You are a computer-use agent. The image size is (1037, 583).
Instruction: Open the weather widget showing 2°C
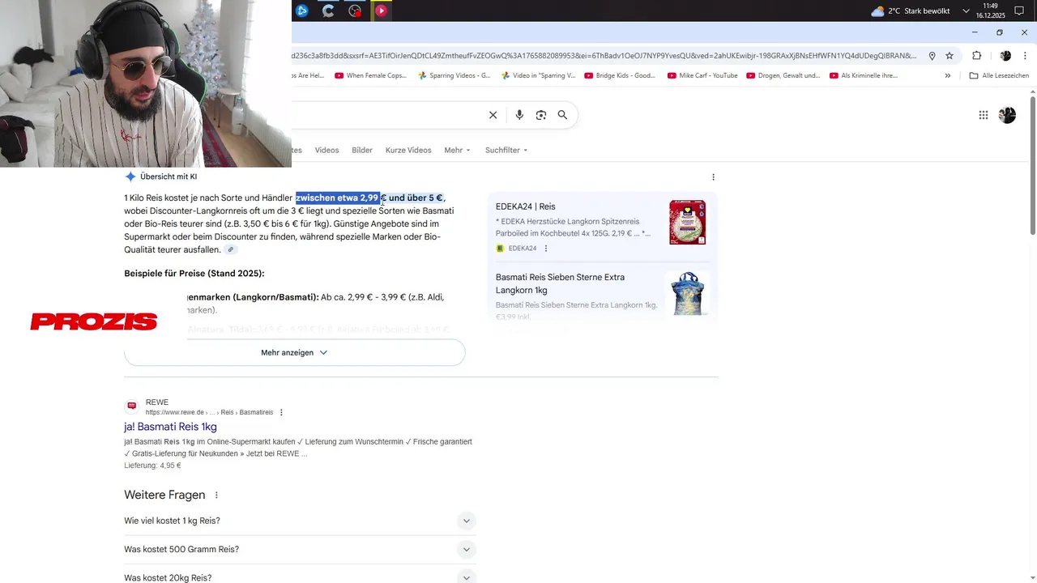tap(910, 11)
